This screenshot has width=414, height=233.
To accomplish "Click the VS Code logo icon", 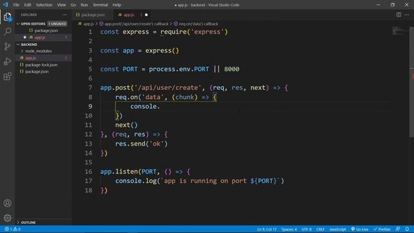I will [6, 5].
